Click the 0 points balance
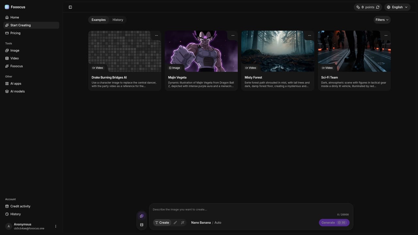418x235 pixels. tap(365, 7)
